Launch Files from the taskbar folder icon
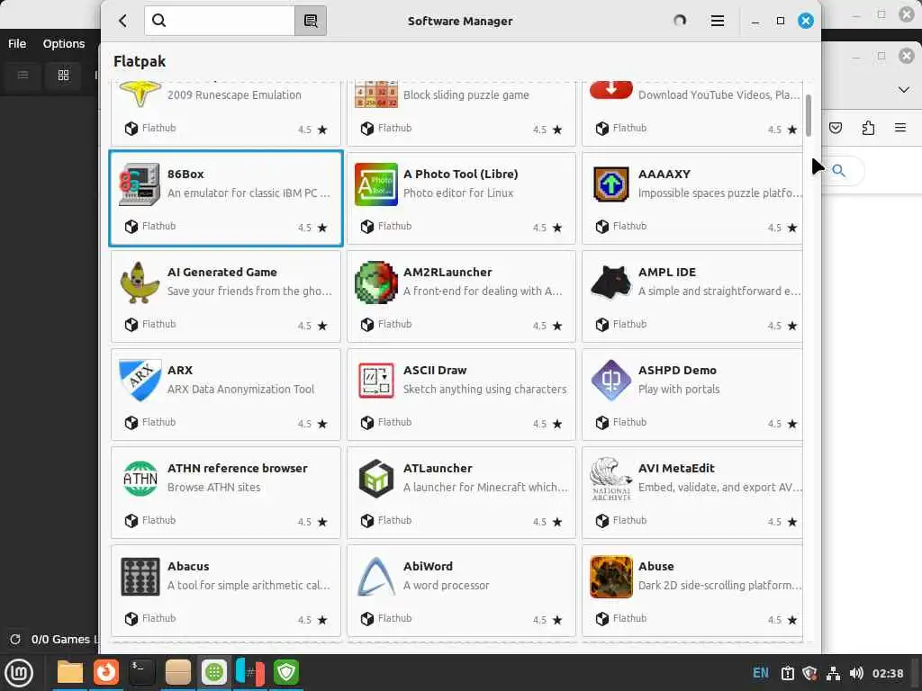Screen dimensions: 922x691 click(70, 673)
